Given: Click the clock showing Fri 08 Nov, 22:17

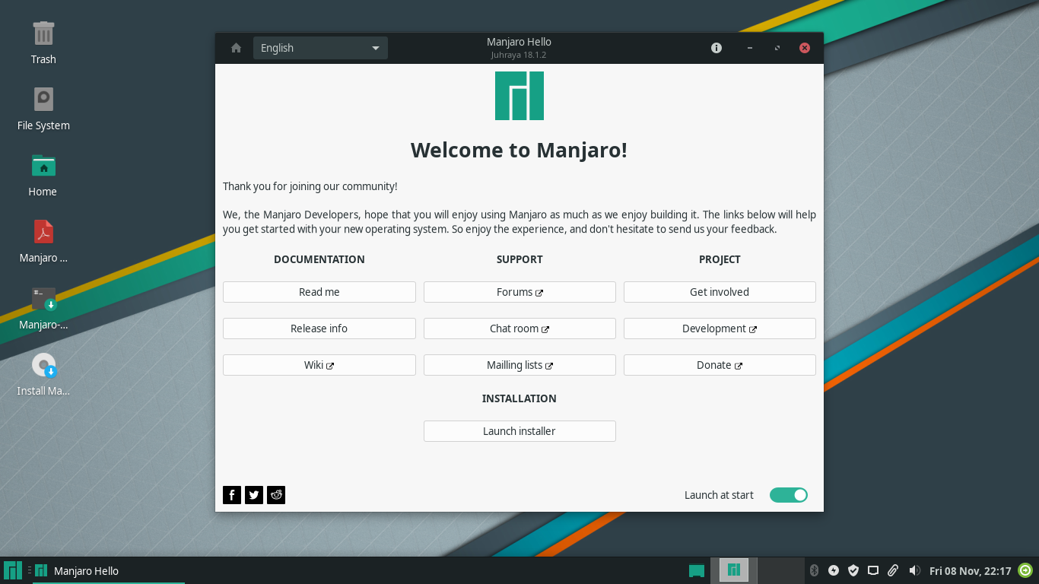Looking at the screenshot, I should [x=970, y=571].
